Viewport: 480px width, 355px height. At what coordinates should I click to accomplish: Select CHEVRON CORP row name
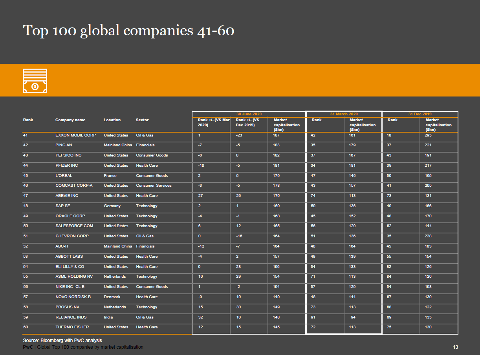(72, 236)
